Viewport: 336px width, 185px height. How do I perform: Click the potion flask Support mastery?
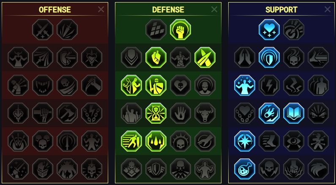coord(245,169)
